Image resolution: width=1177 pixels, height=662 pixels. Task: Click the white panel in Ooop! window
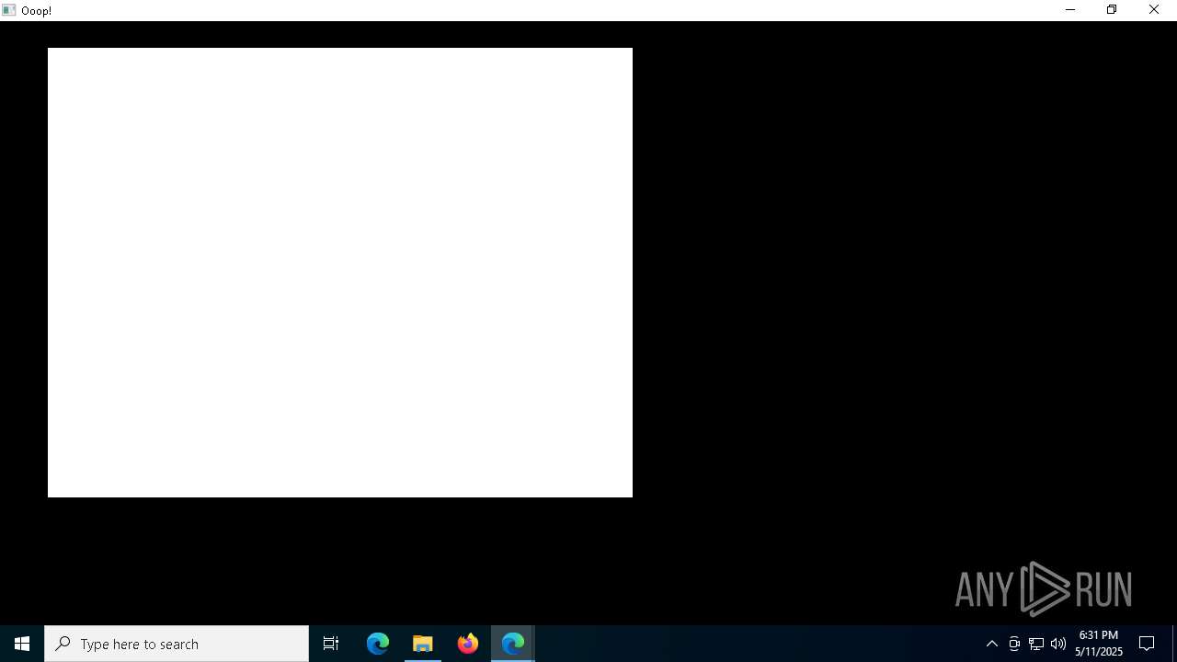tap(340, 272)
